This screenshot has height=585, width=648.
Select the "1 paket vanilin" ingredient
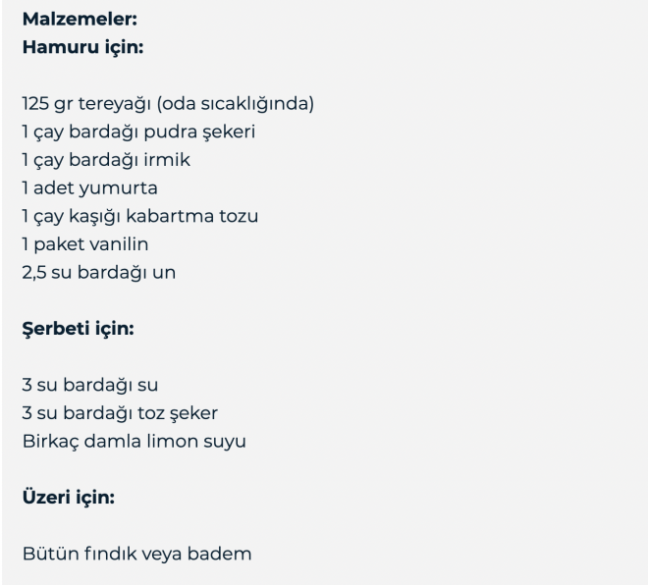[x=88, y=244]
